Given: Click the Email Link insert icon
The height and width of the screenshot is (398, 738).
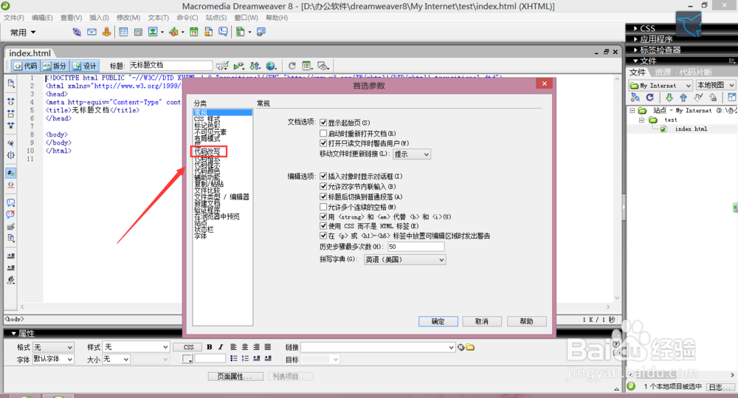Looking at the screenshot, I should pos(92,32).
